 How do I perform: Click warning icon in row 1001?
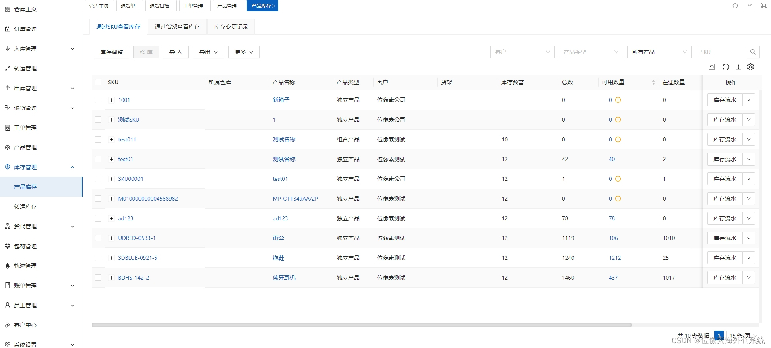pyautogui.click(x=618, y=100)
